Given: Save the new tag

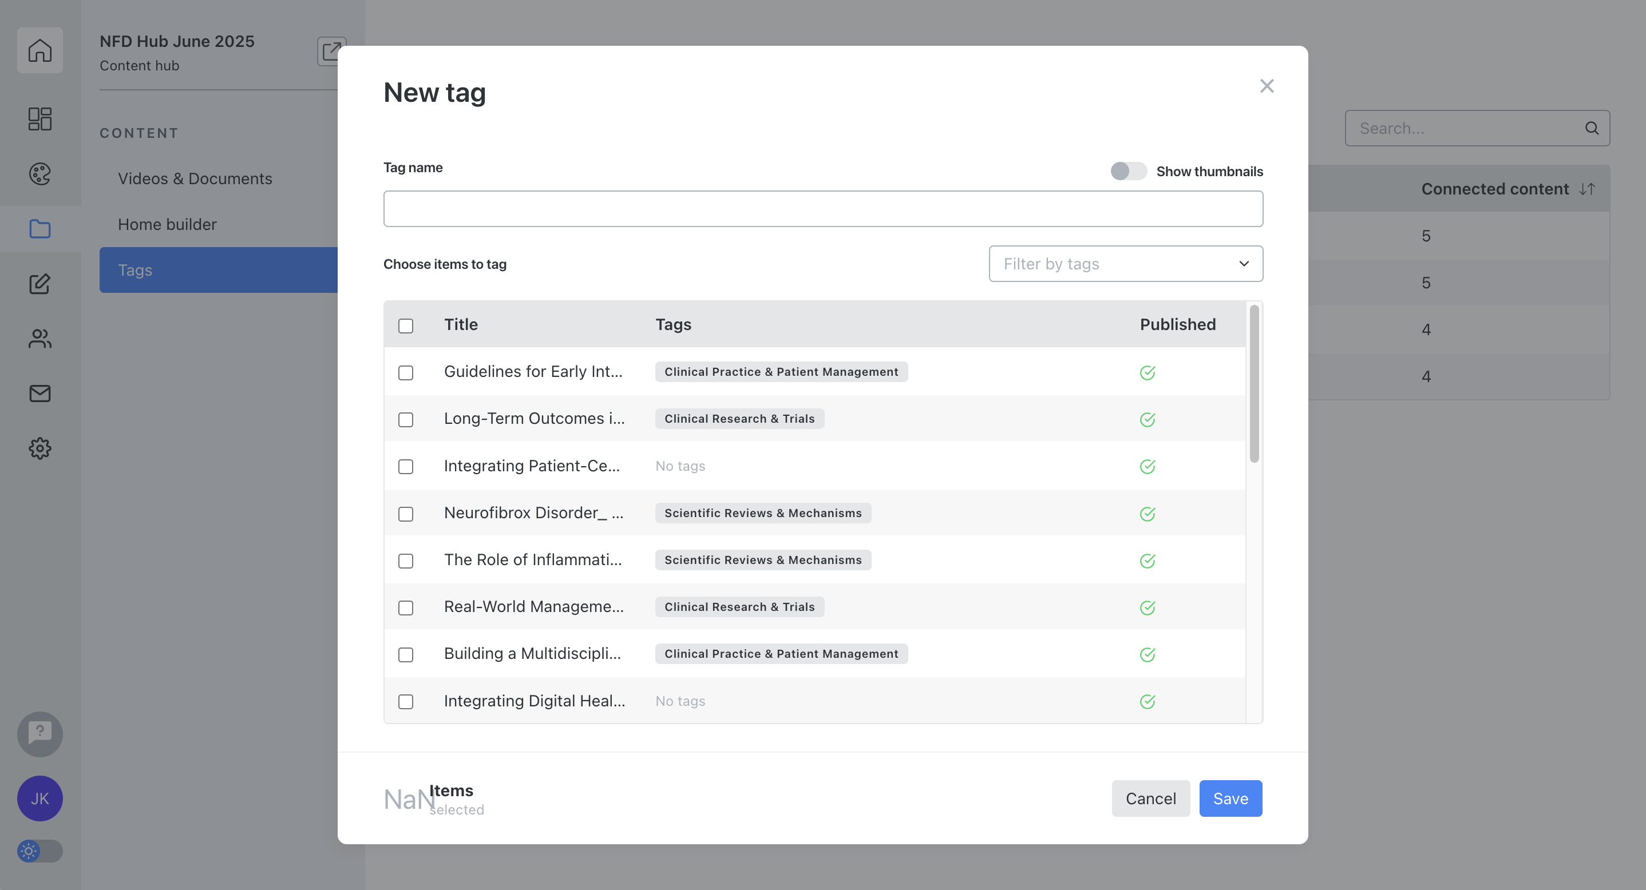Looking at the screenshot, I should [1230, 798].
